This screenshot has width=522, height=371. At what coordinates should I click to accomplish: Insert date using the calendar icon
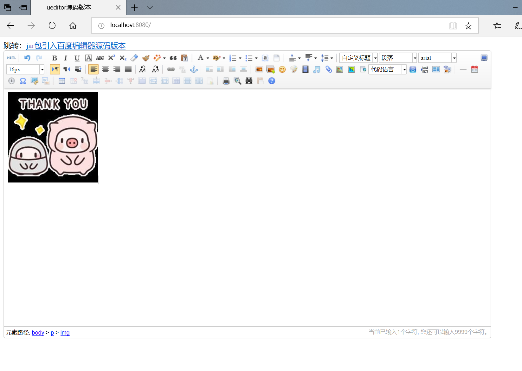(474, 69)
